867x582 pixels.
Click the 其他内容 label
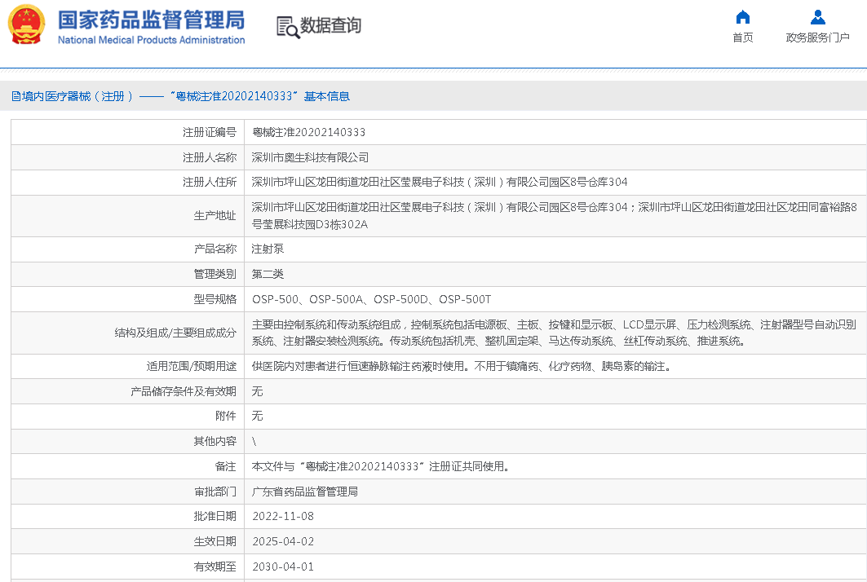(215, 441)
